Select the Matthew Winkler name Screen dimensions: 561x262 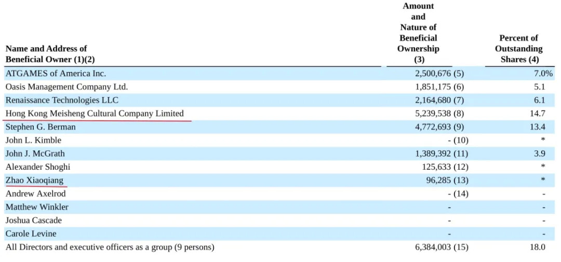[37, 207]
